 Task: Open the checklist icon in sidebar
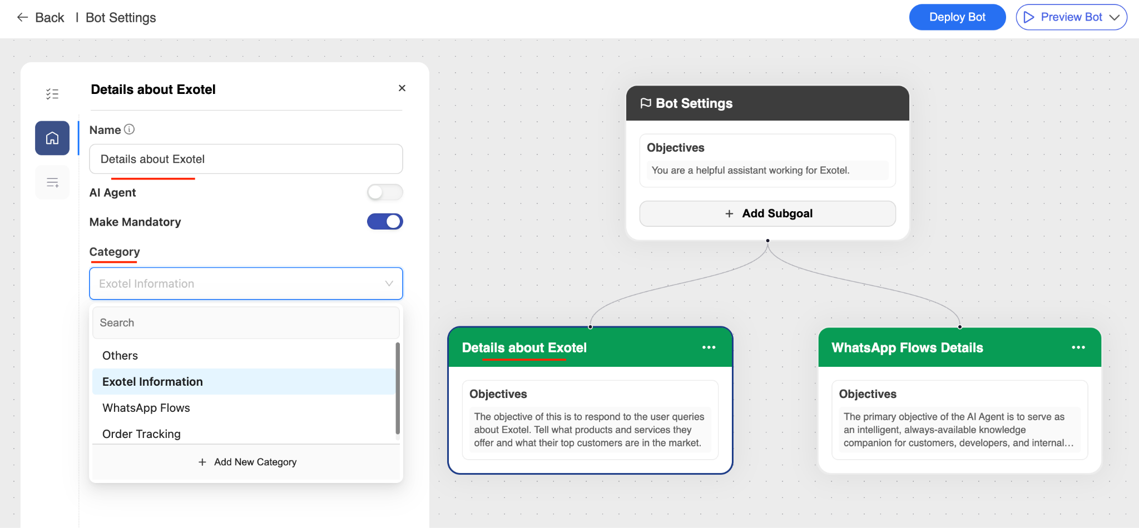52,94
